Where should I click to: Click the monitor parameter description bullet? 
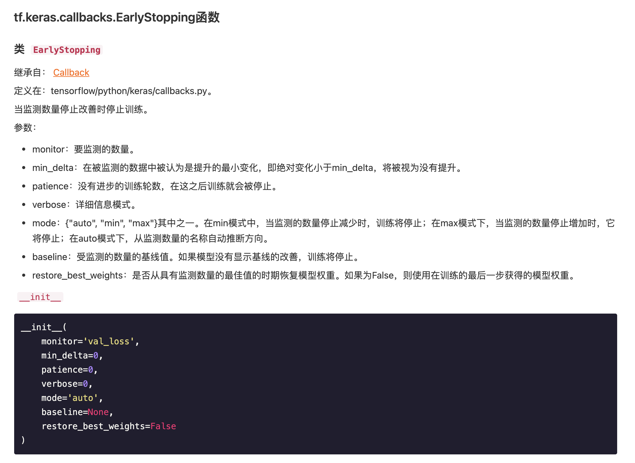[x=84, y=149]
